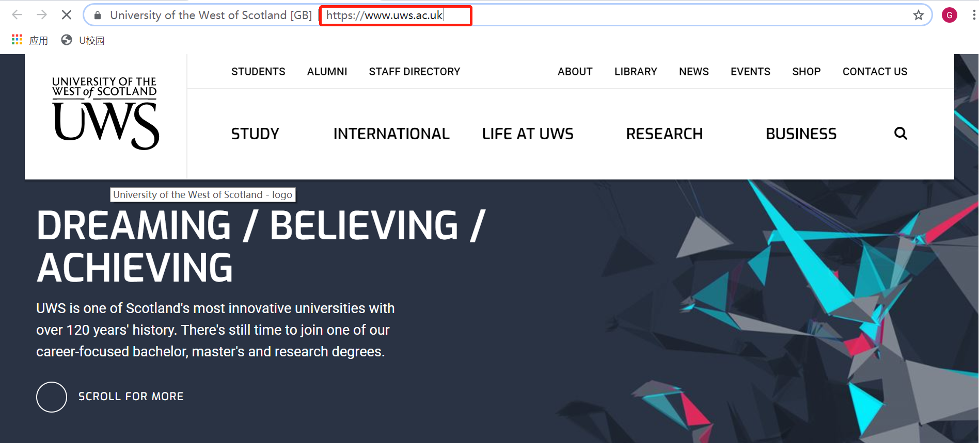Go to the STAFF DIRECTORY link

click(x=414, y=72)
